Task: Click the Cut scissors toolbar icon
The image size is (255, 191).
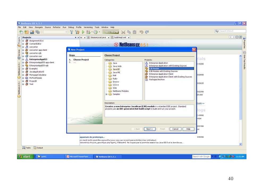Action: 123,32
